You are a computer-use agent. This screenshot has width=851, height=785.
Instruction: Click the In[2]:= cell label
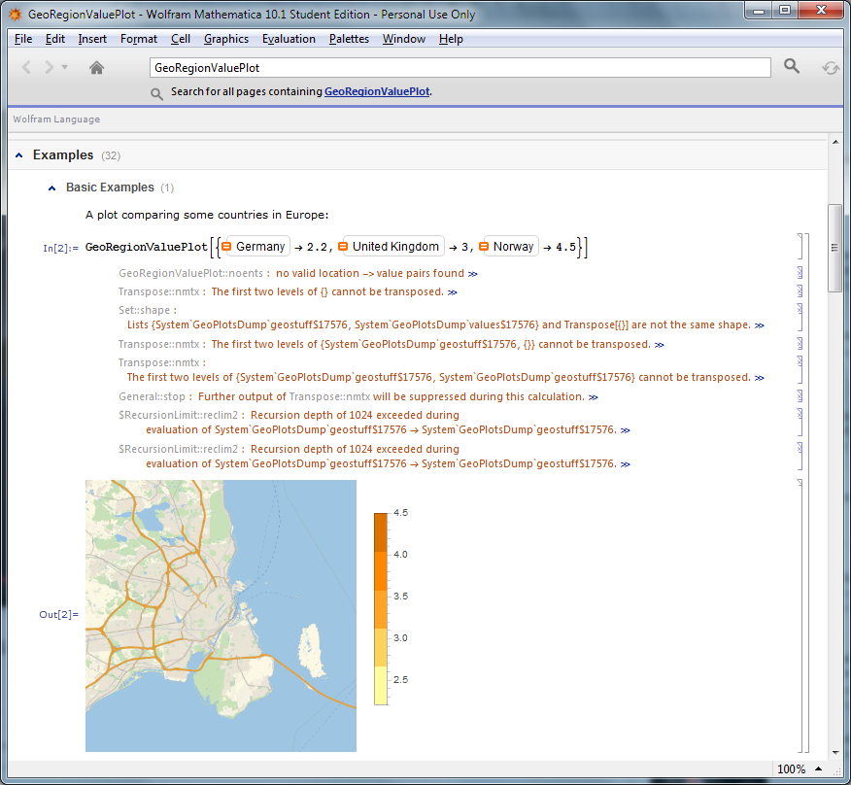[x=60, y=248]
